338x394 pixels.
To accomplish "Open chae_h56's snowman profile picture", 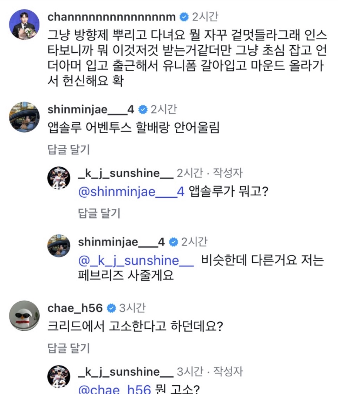I will [24, 315].
